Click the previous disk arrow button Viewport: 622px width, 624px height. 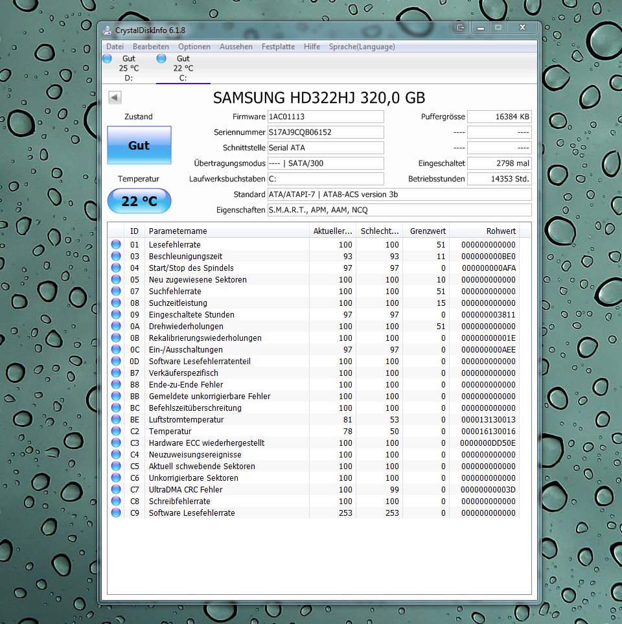pos(115,97)
